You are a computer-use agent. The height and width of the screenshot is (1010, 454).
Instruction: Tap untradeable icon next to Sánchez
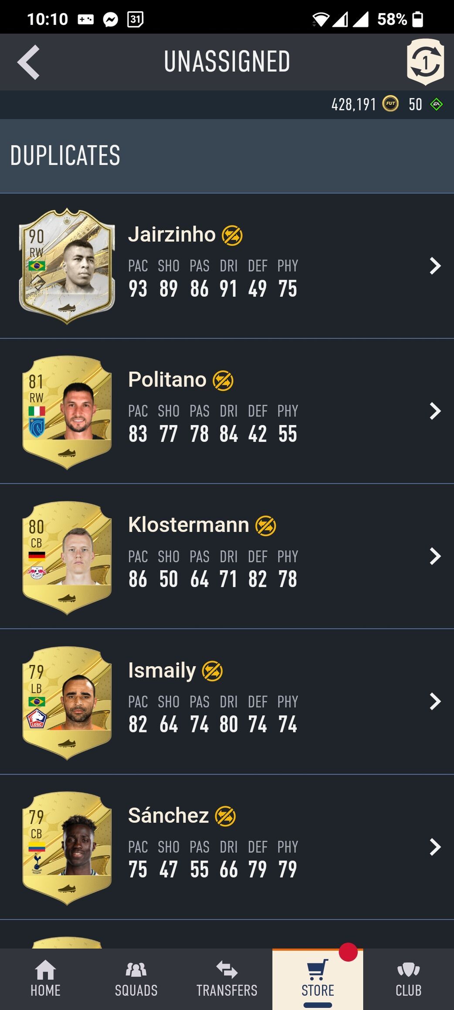pos(226,816)
